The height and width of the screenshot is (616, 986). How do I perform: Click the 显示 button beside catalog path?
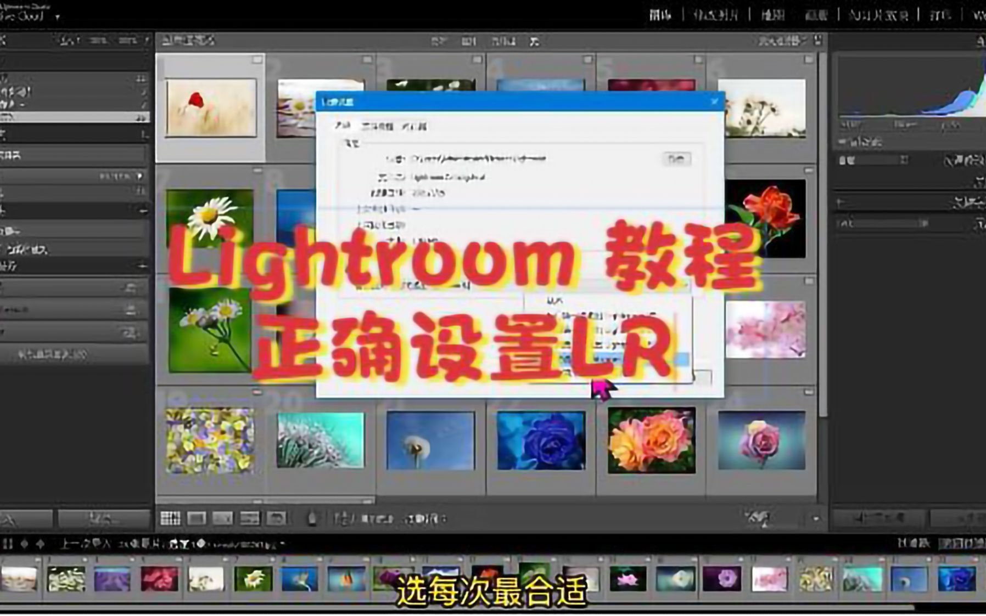click(x=676, y=159)
